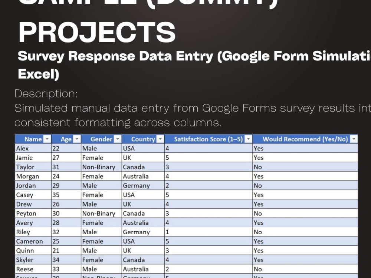Select the cell containing Casey
The height and width of the screenshot is (278, 371).
click(x=33, y=195)
